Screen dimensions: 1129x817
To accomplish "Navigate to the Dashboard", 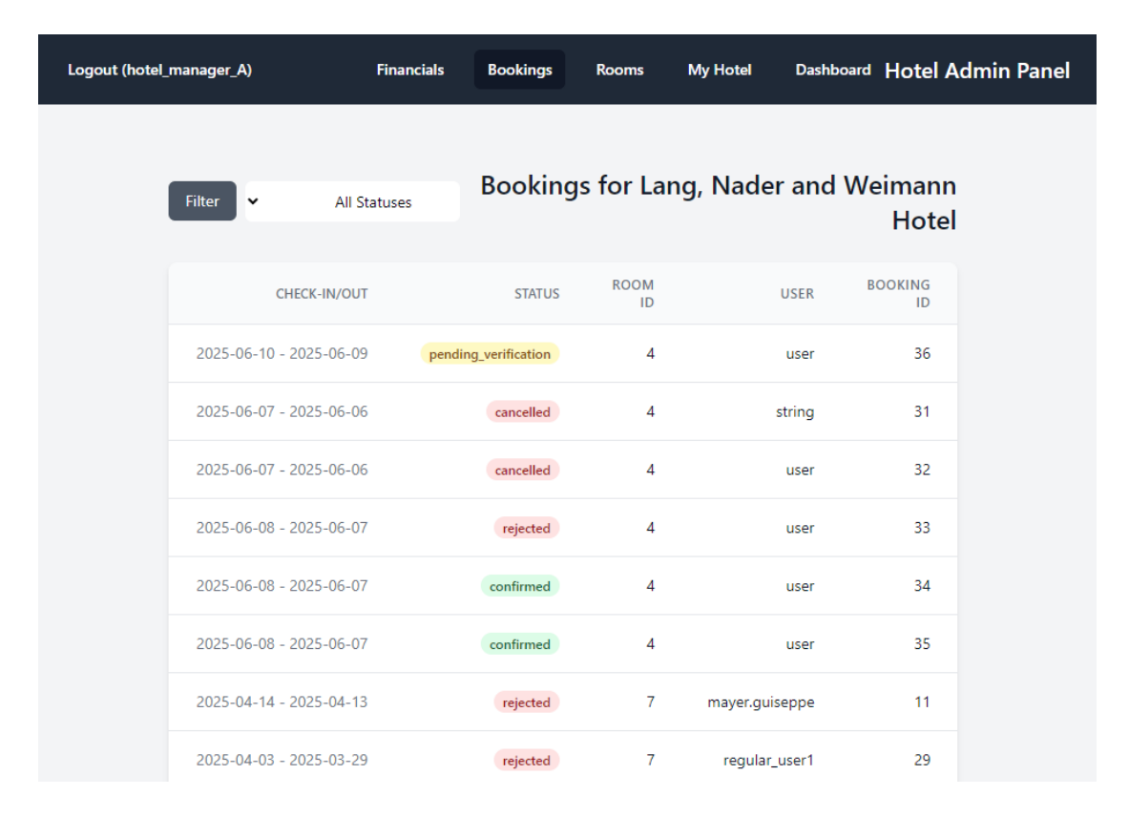I will pyautogui.click(x=833, y=70).
